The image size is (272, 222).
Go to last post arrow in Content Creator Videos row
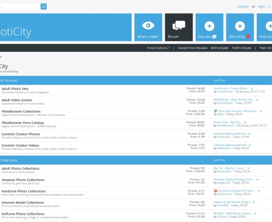click(x=249, y=145)
